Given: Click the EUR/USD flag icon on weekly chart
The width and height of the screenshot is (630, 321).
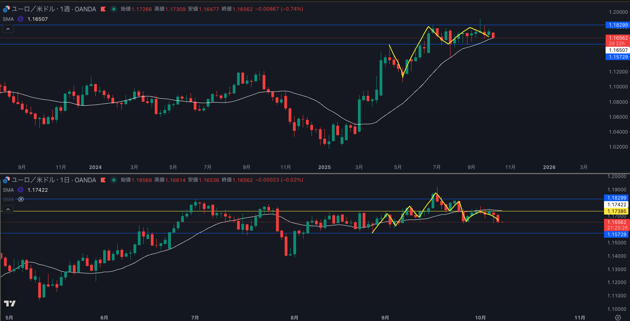Looking at the screenshot, I should [x=6, y=9].
